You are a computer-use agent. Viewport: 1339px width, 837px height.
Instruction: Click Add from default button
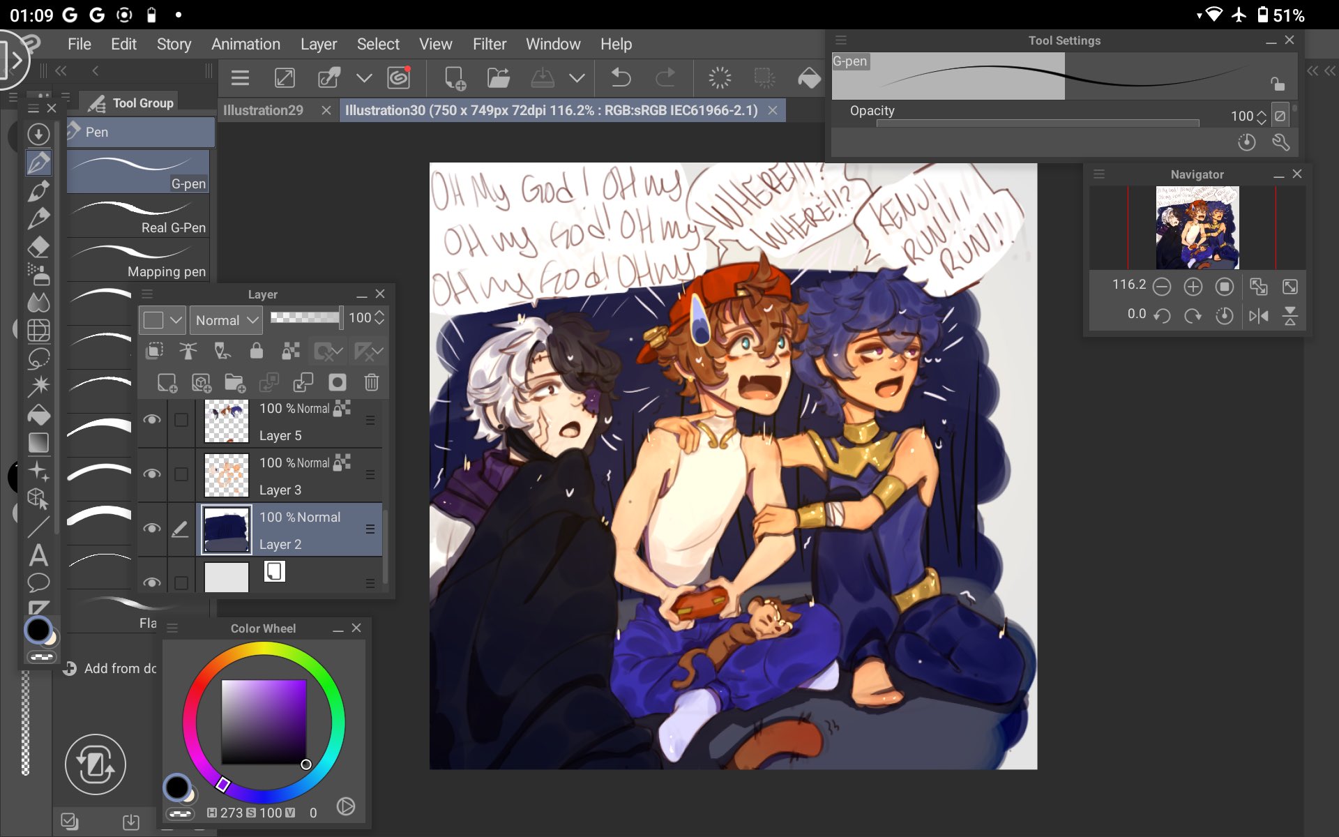[112, 668]
